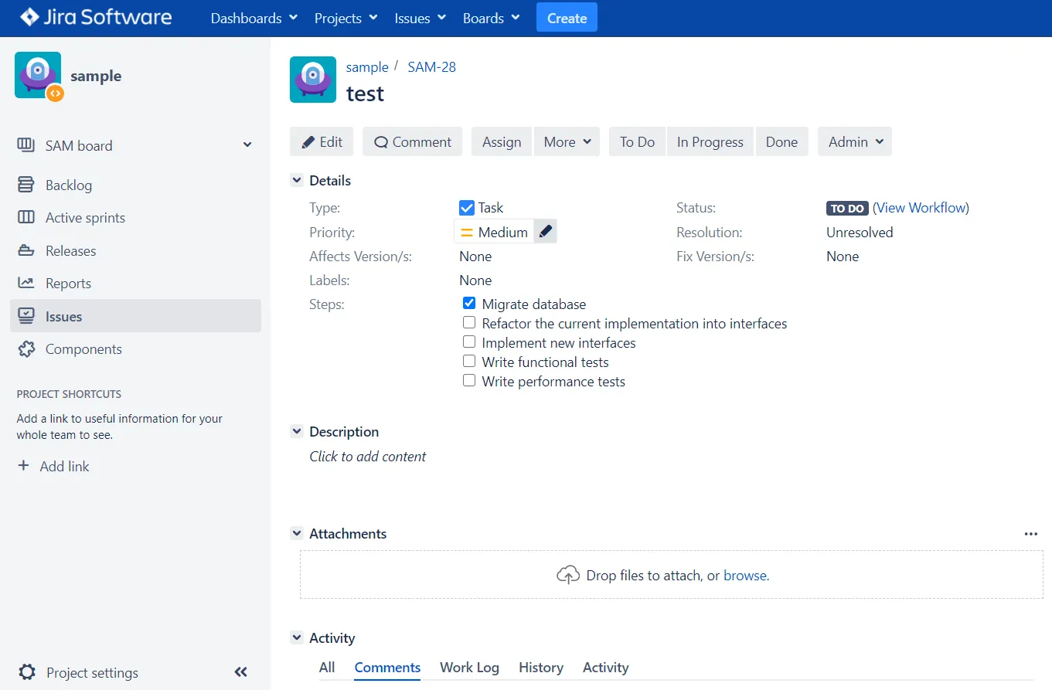
Task: Click the Releases ship icon
Action: click(x=26, y=250)
